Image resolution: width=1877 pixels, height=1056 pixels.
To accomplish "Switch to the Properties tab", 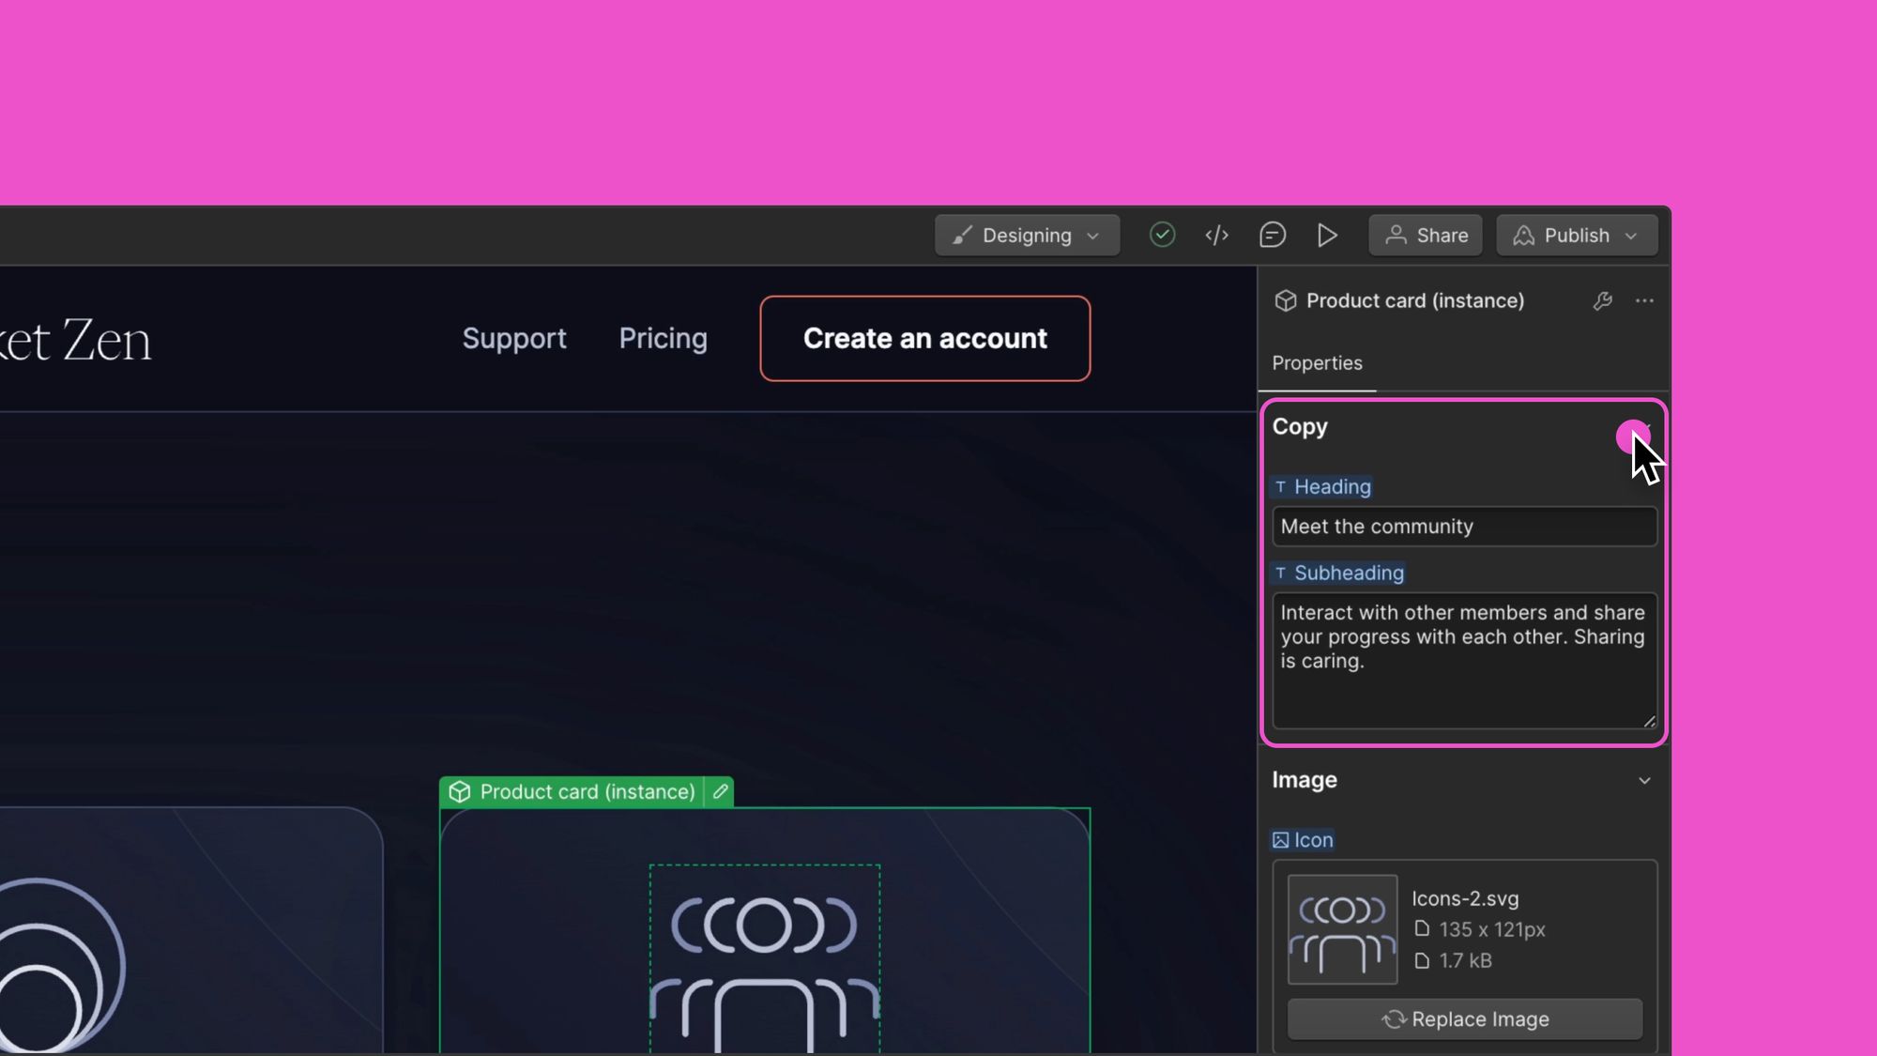I will [1317, 363].
